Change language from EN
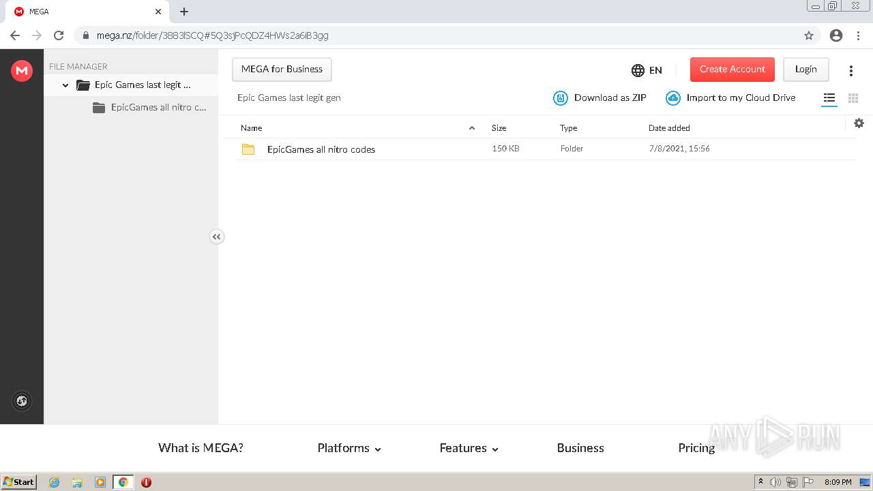873x491 pixels. (655, 70)
